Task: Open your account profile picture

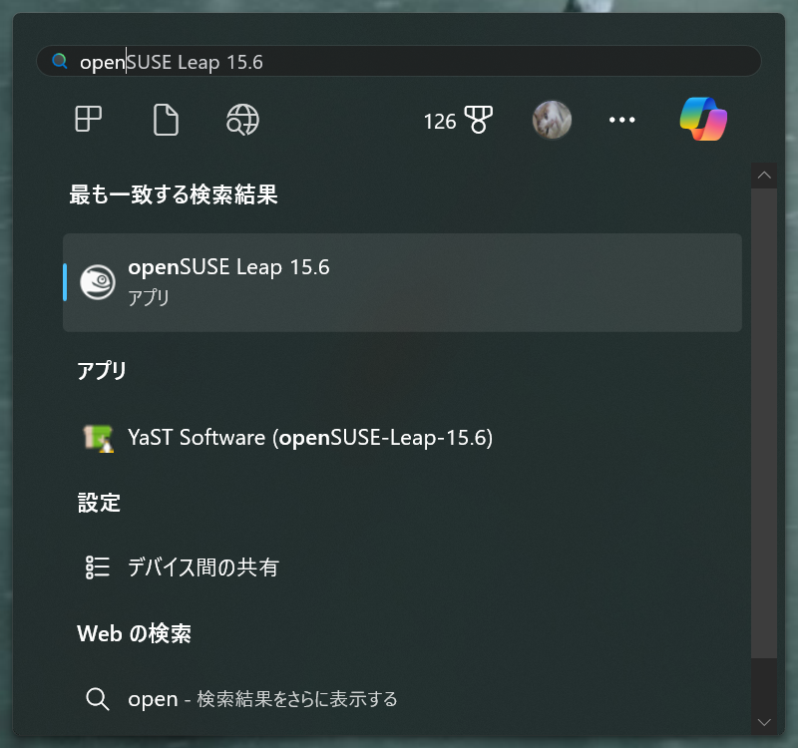Action: (x=552, y=120)
